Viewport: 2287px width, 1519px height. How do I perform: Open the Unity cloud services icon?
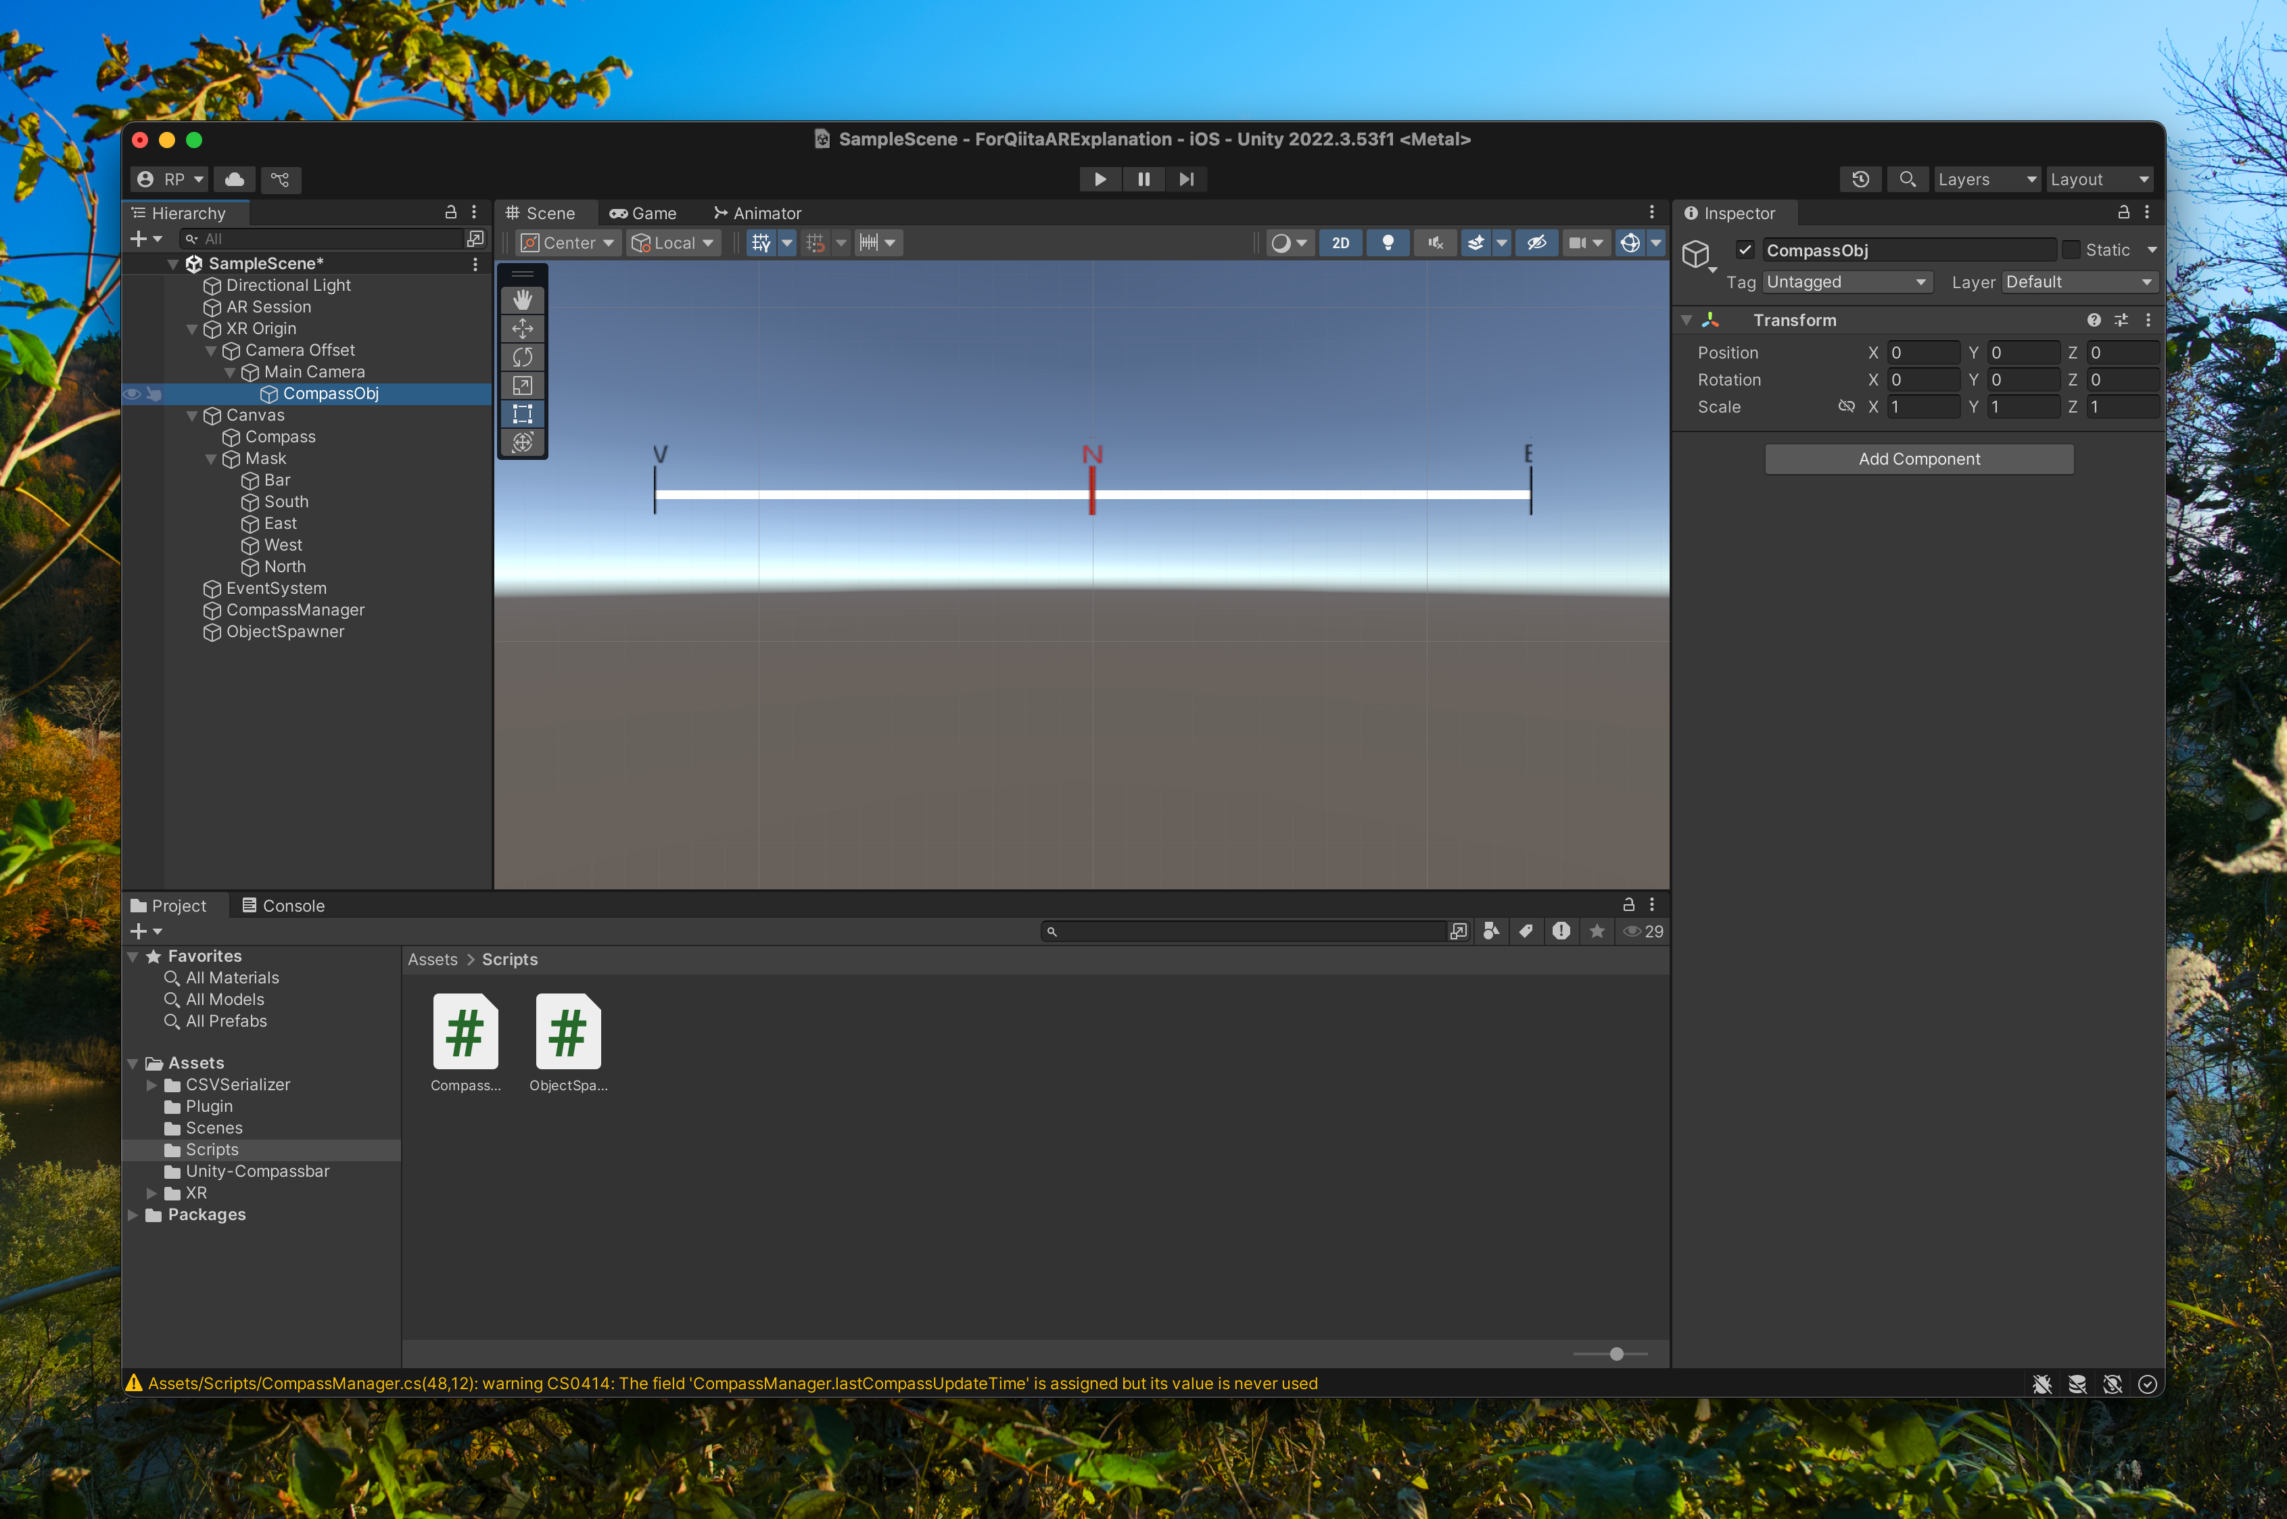point(235,179)
